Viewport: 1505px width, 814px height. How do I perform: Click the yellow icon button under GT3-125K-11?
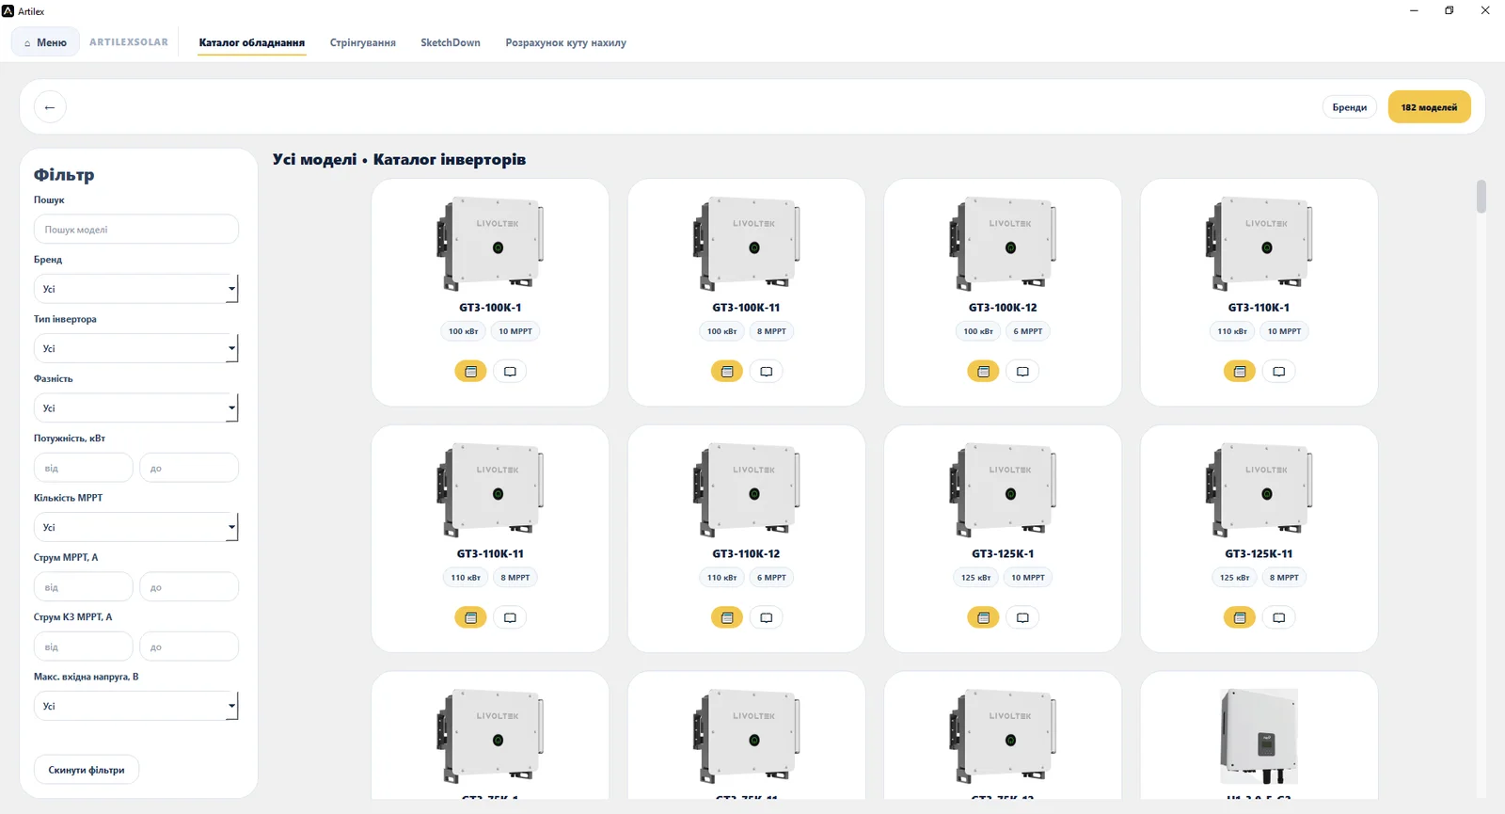[x=1240, y=618]
